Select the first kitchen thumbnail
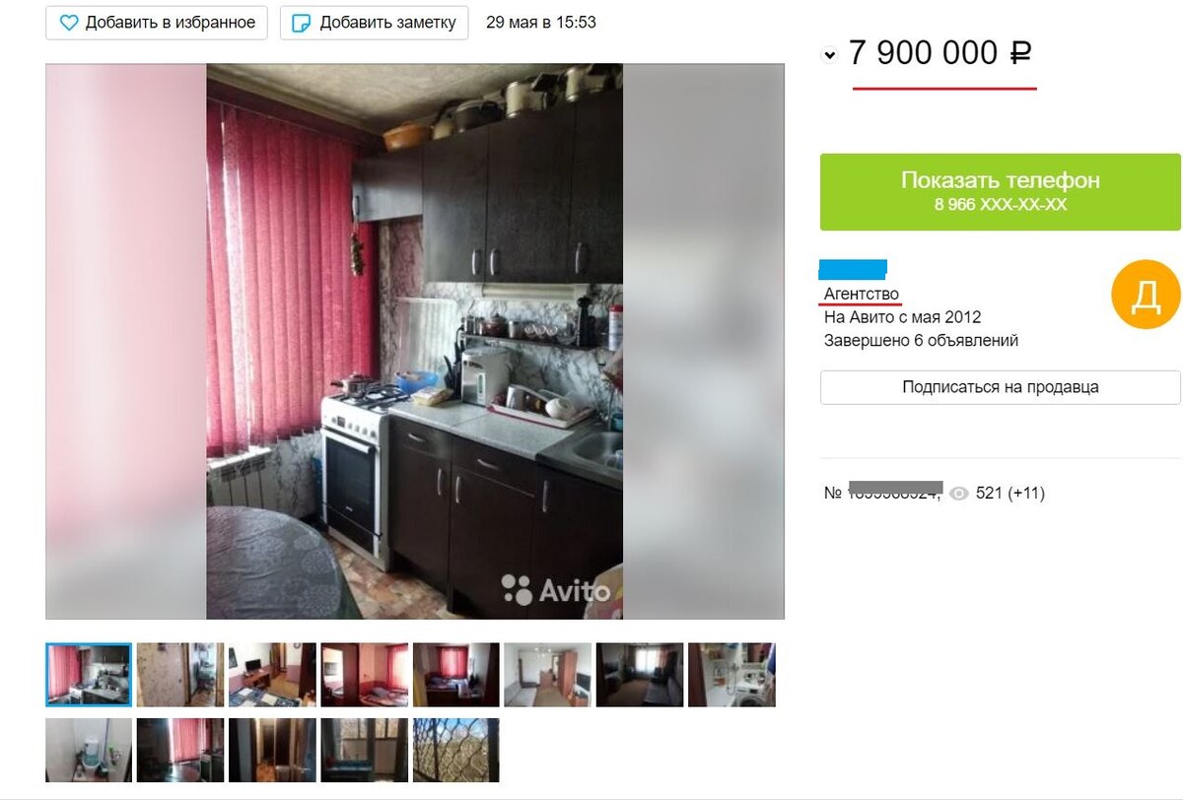The height and width of the screenshot is (800, 1183). tap(89, 675)
